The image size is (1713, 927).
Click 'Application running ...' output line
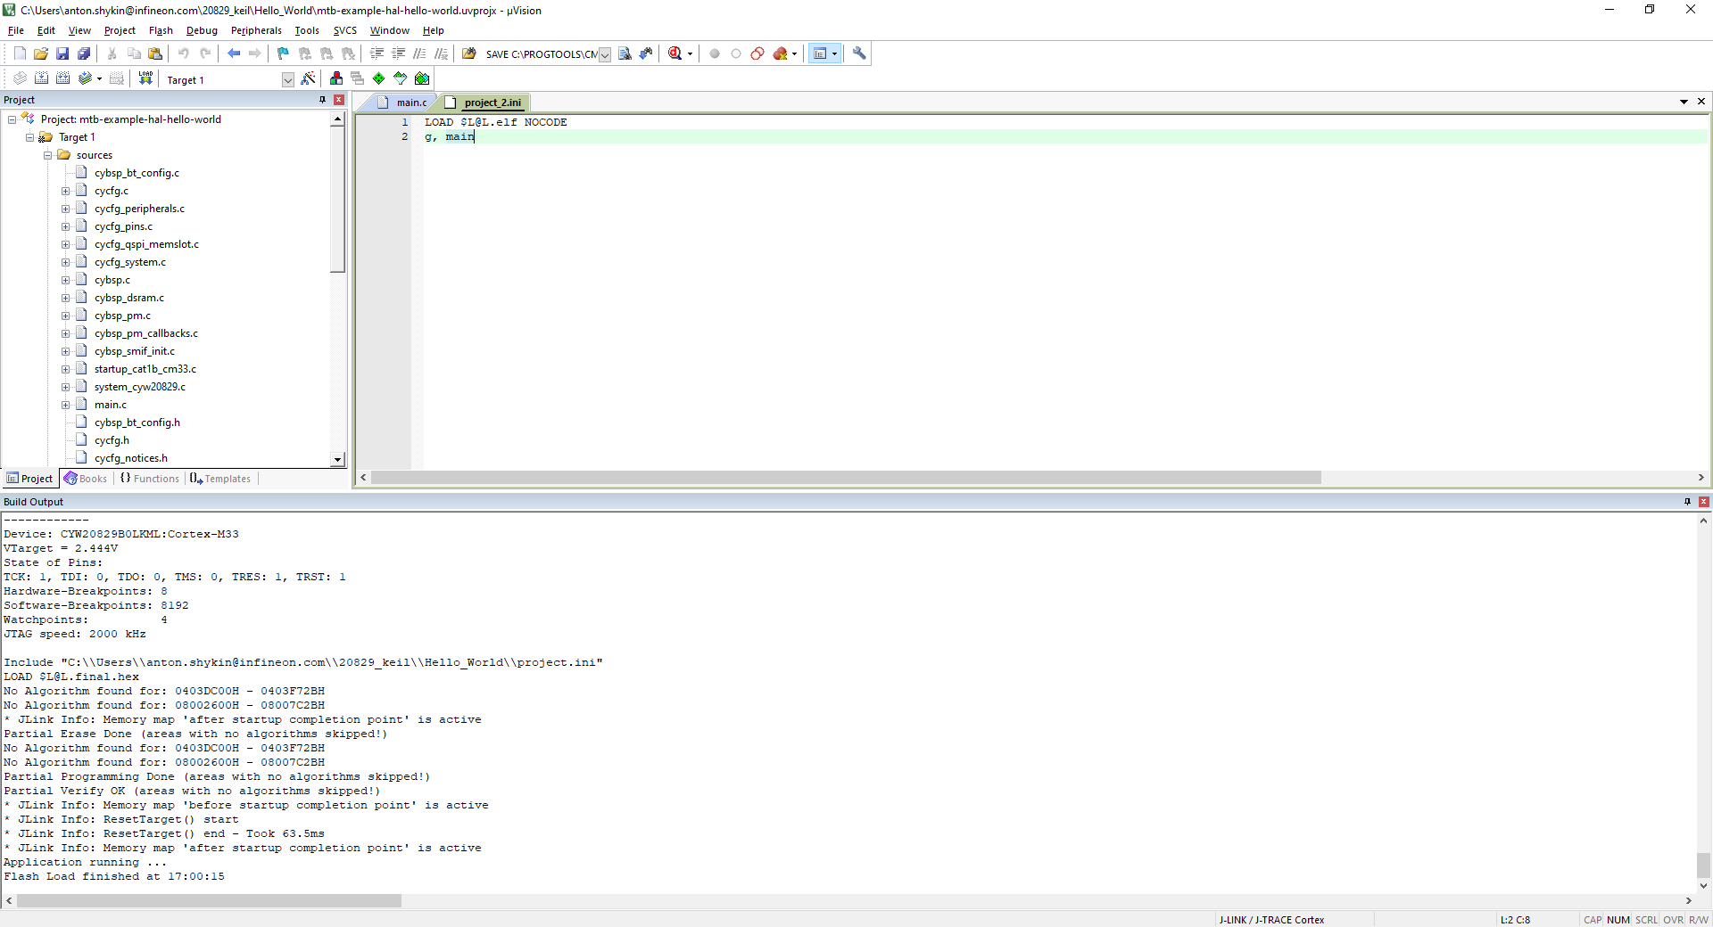click(x=85, y=862)
